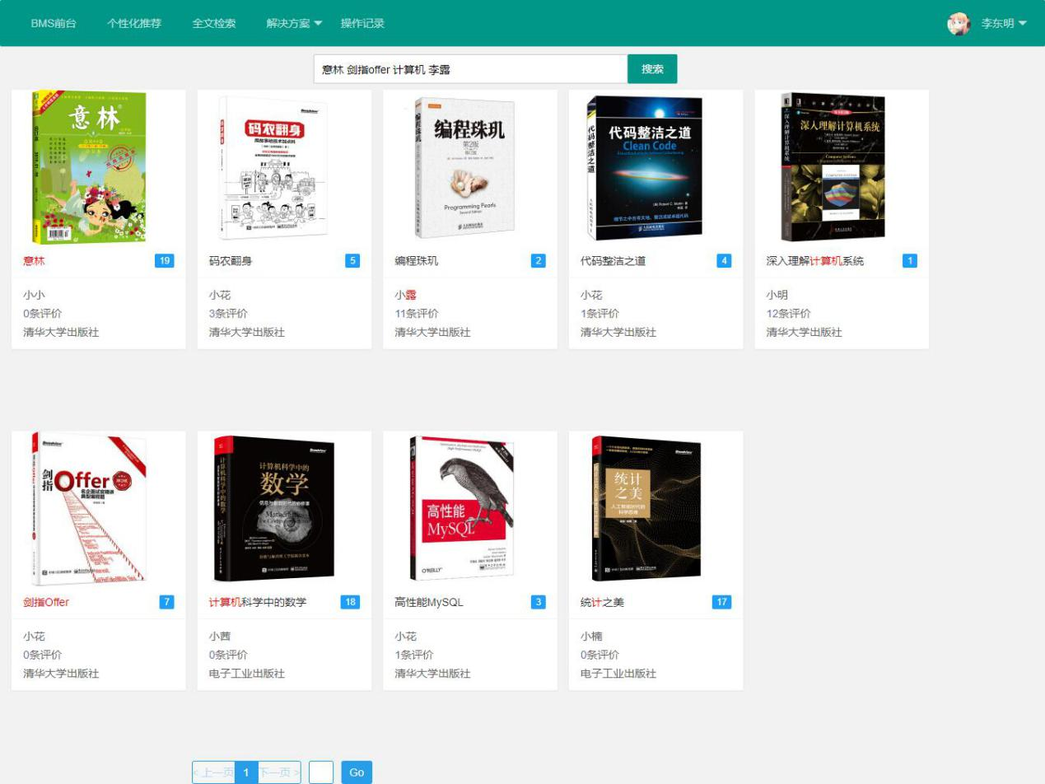Click the badge 1 on 深入理解计算机系统
This screenshot has width=1045, height=784.
(x=910, y=261)
